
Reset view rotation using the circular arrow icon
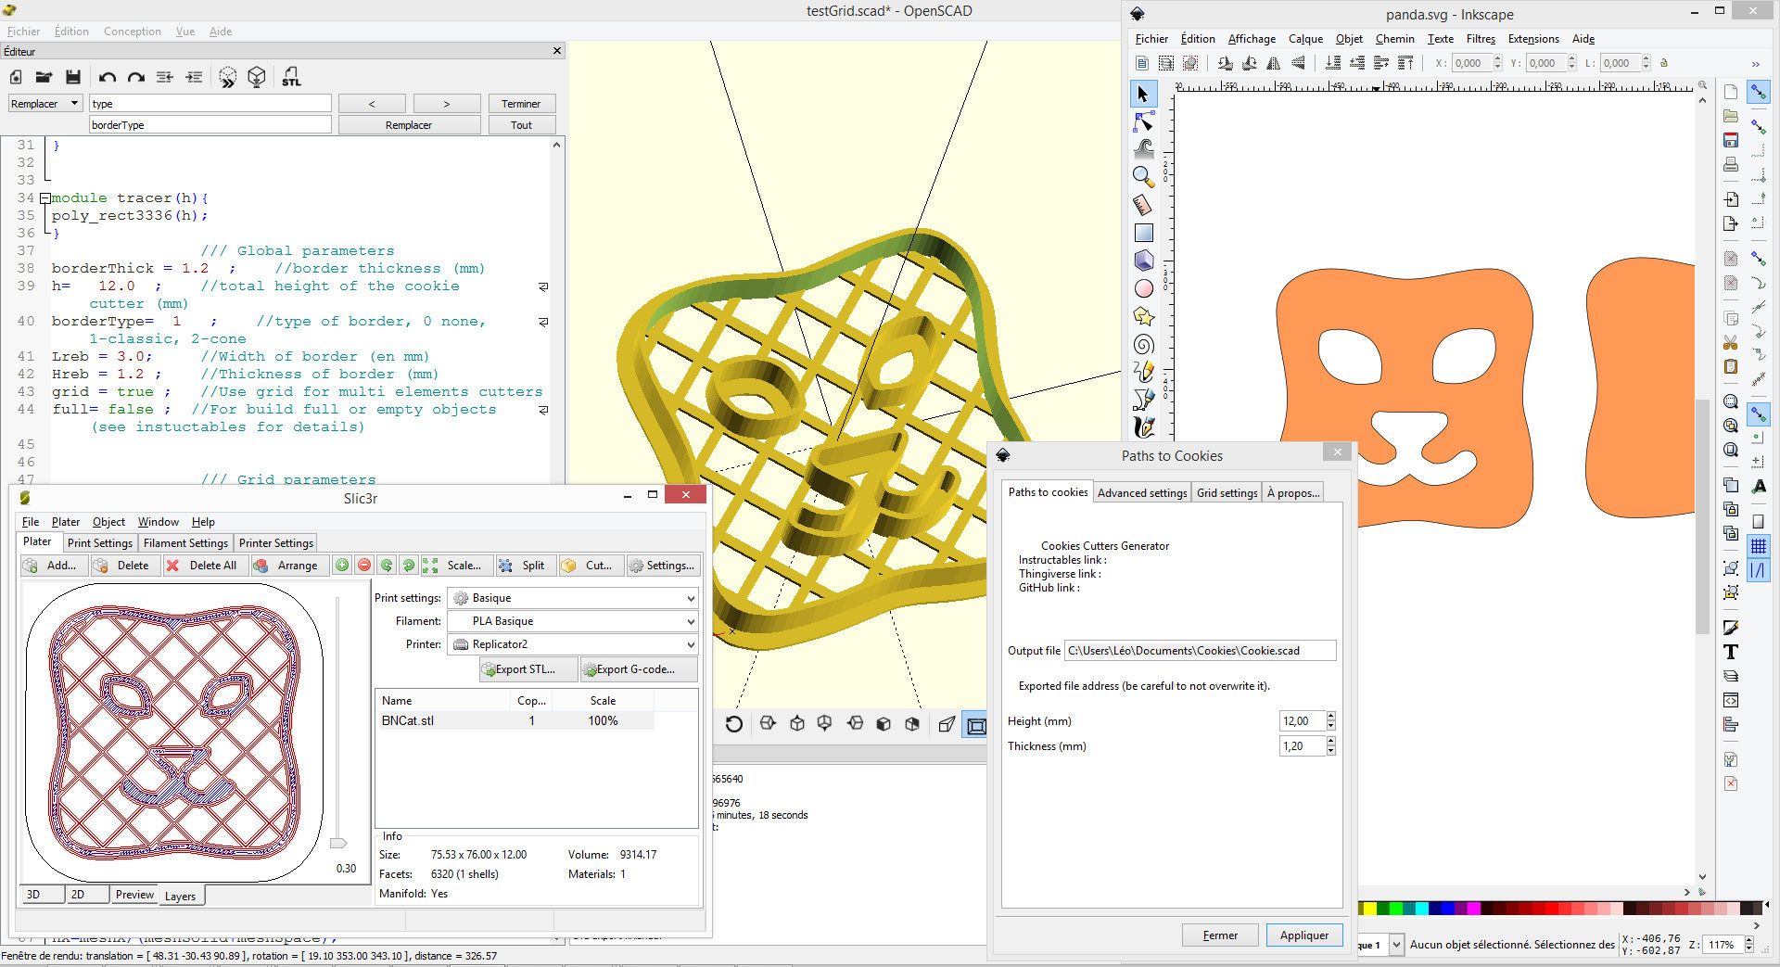pyautogui.click(x=734, y=723)
